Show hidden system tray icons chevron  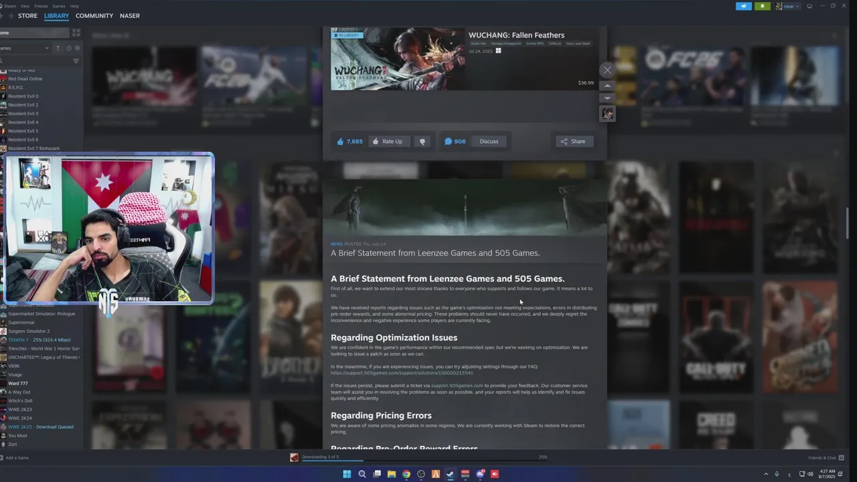[766, 474]
